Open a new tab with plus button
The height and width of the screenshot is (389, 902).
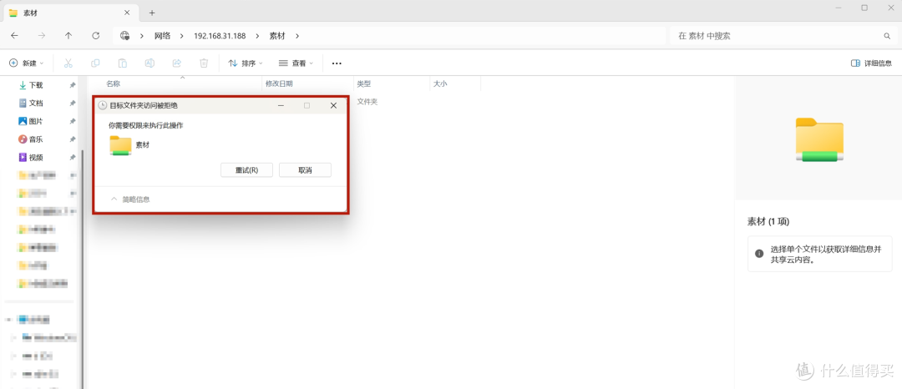(x=152, y=13)
